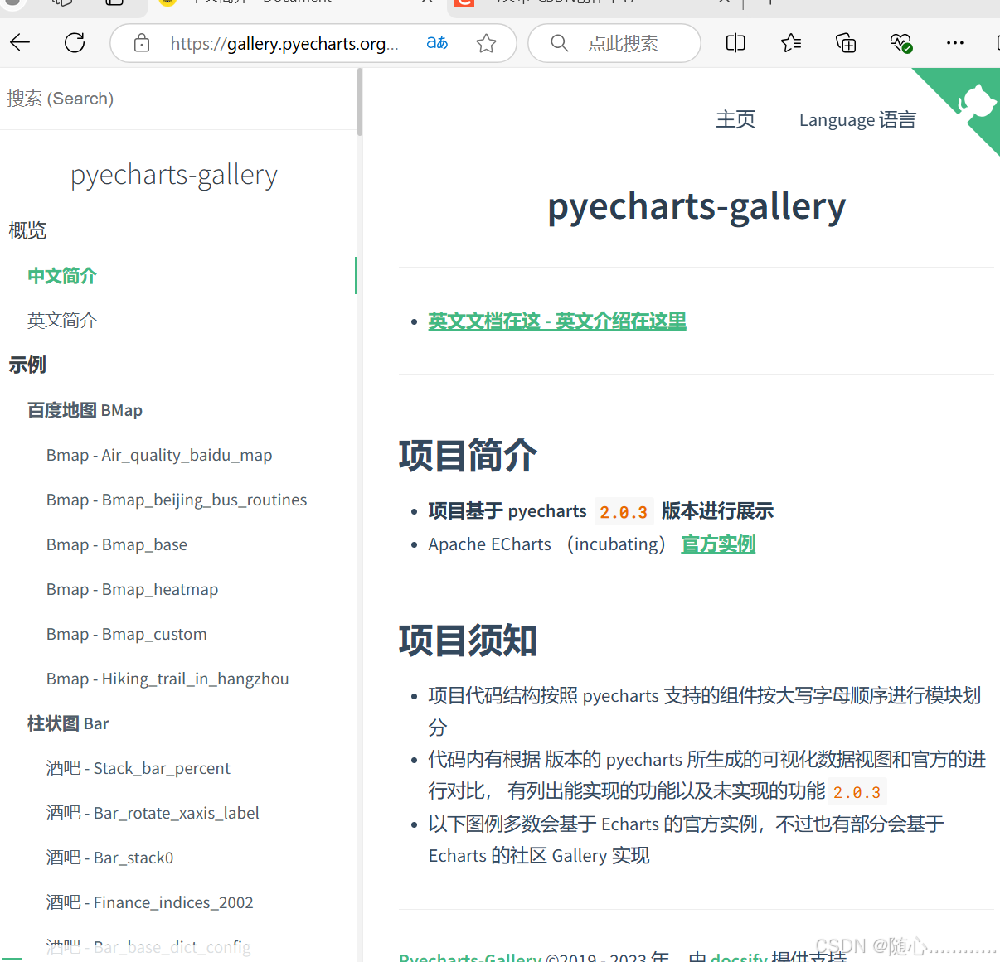Image resolution: width=1000 pixels, height=962 pixels.
Task: Go back using the browser back arrow
Action: [x=21, y=43]
